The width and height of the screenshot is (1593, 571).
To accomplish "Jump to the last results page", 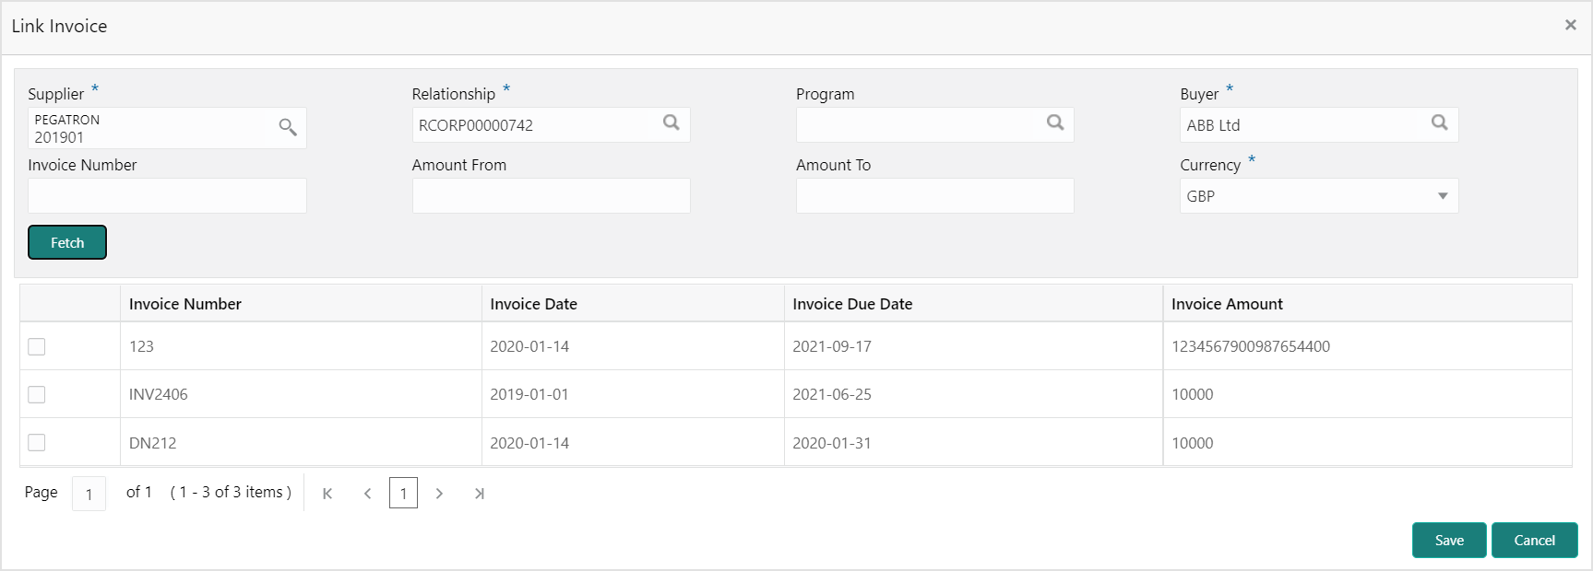I will tap(479, 494).
